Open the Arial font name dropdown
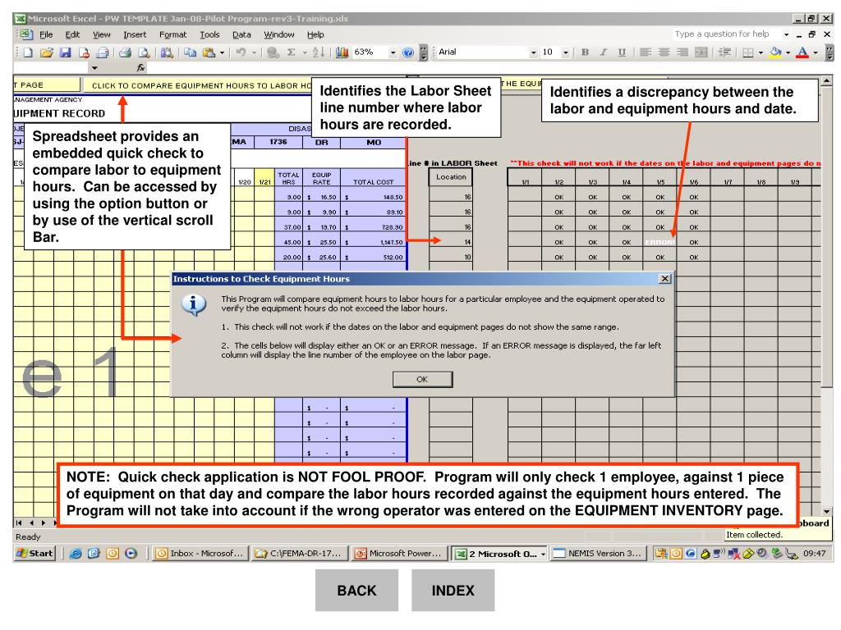The width and height of the screenshot is (841, 630). (x=533, y=52)
